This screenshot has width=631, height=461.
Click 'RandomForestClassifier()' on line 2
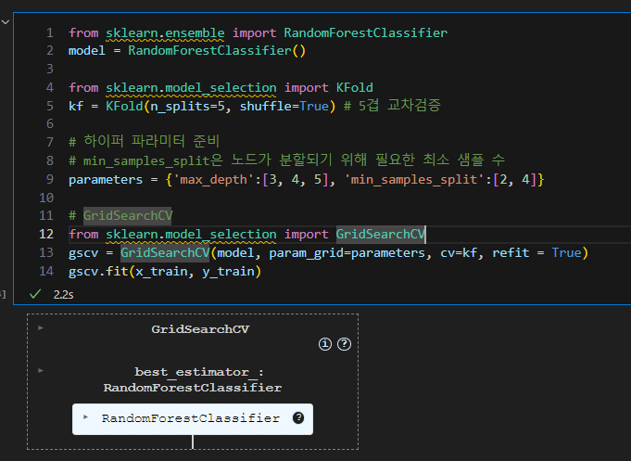coord(217,51)
